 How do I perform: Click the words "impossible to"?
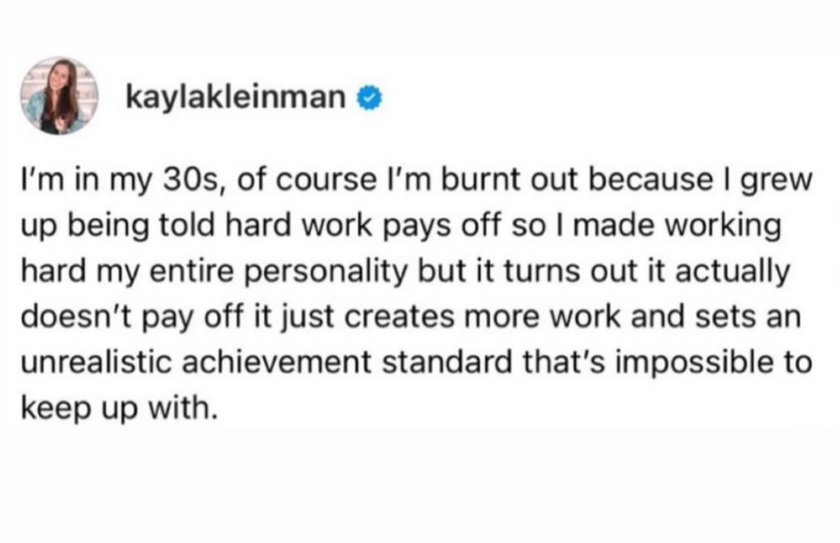(715, 363)
